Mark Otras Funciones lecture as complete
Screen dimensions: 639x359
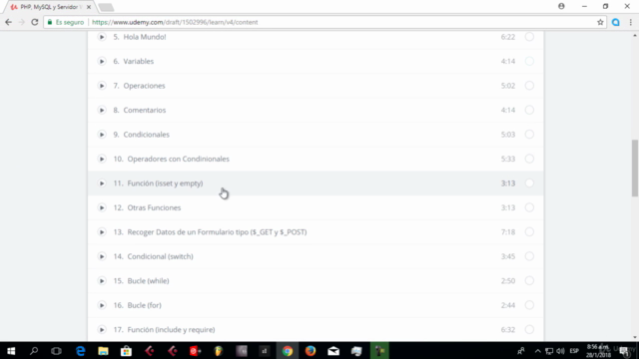(529, 208)
